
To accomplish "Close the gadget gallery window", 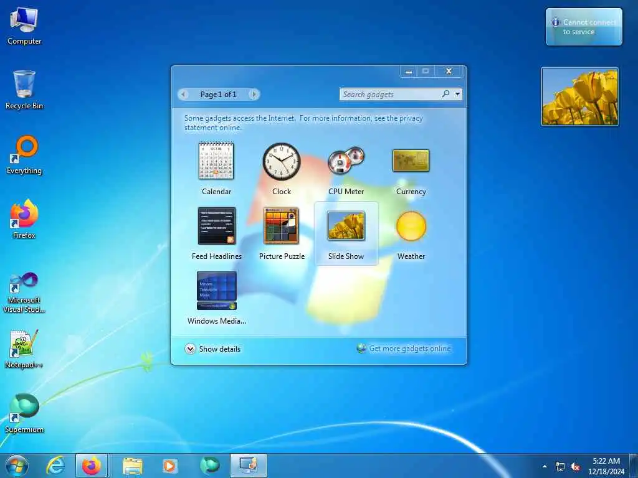I will (x=449, y=71).
